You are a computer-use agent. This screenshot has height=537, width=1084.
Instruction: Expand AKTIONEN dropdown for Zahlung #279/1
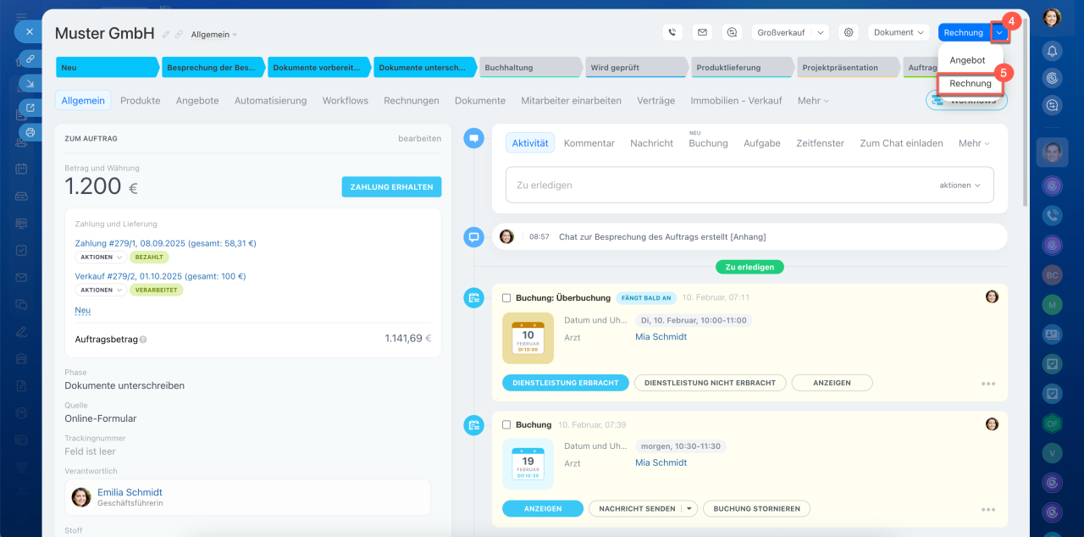(x=101, y=257)
